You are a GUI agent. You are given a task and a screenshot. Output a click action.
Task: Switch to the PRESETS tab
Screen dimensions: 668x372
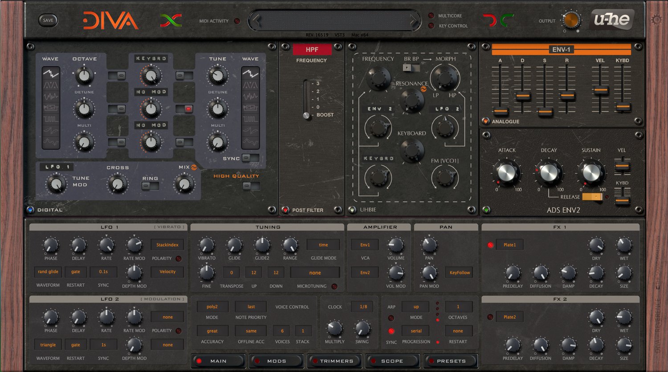[450, 361]
